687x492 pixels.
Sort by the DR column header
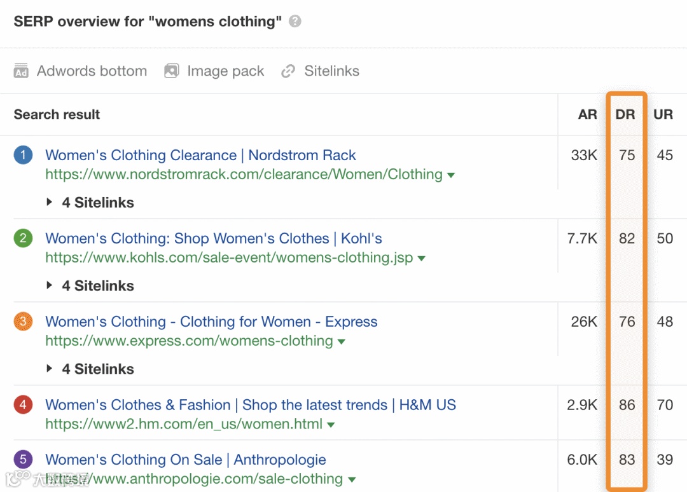tap(625, 114)
